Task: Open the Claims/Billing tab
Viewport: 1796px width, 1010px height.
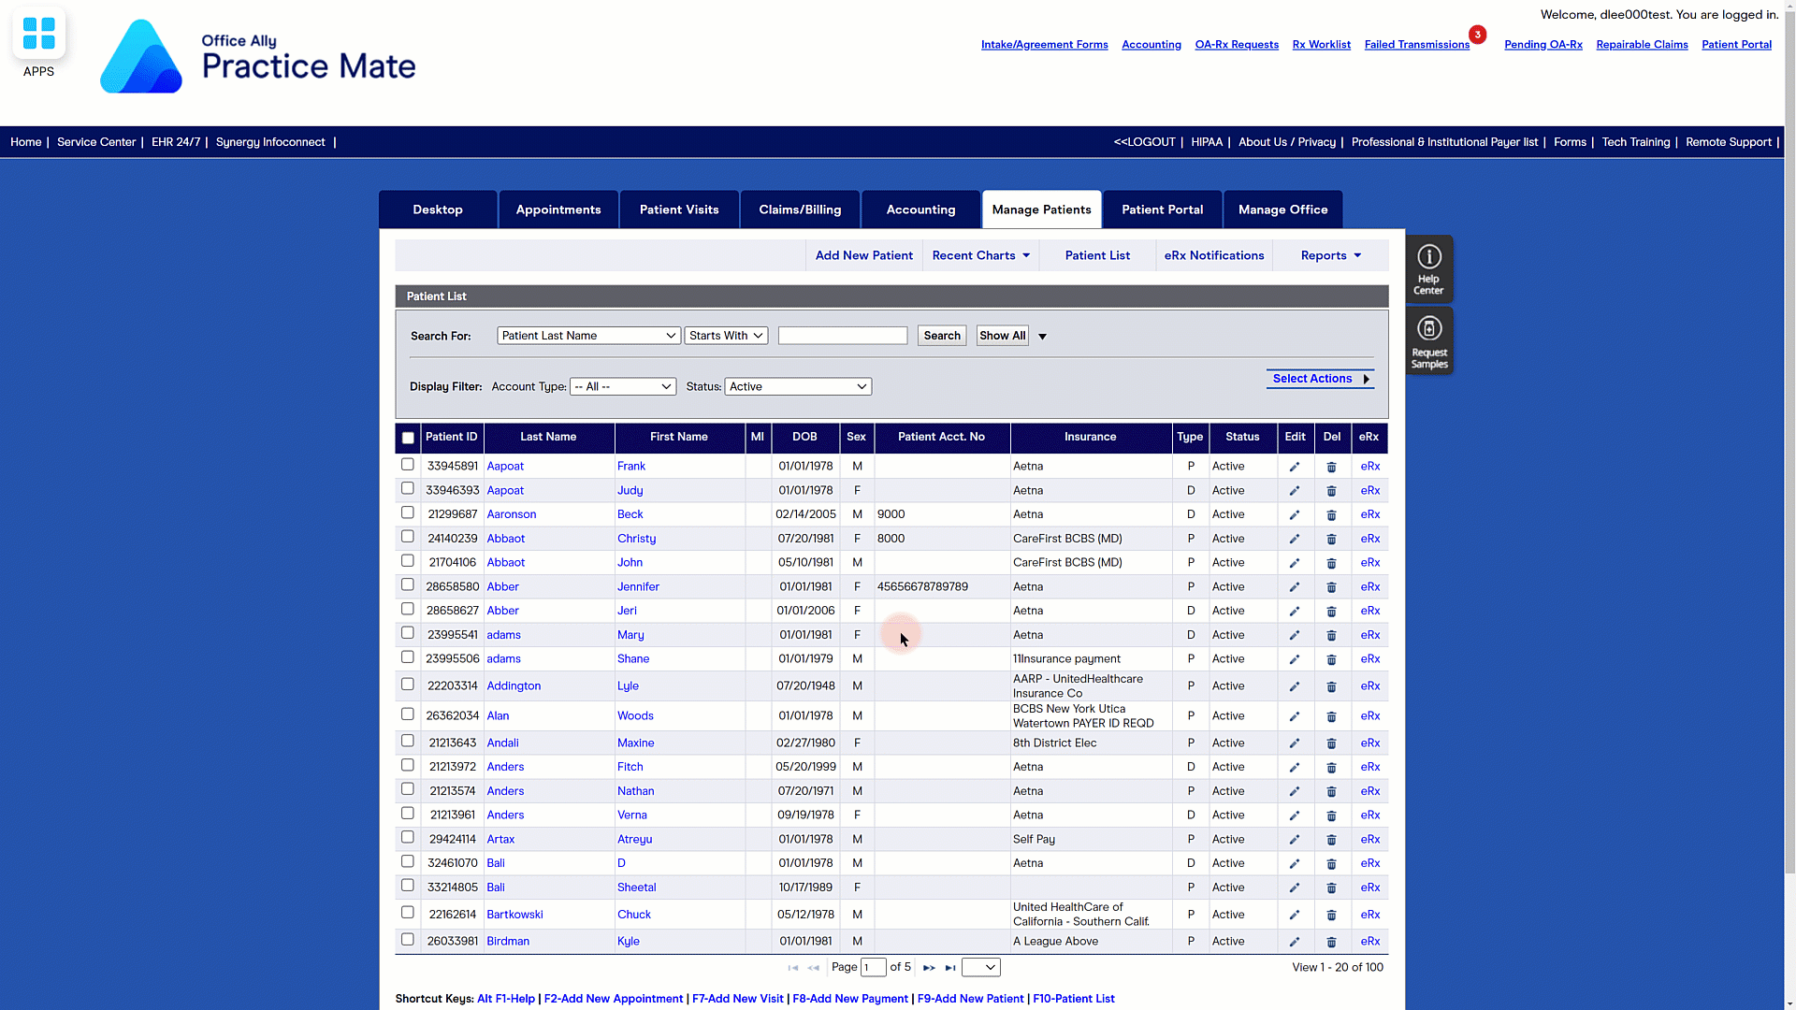Action: click(x=800, y=209)
